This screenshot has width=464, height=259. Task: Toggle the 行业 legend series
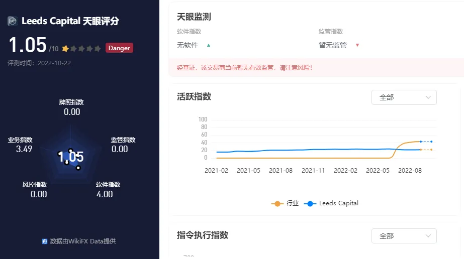[285, 203]
